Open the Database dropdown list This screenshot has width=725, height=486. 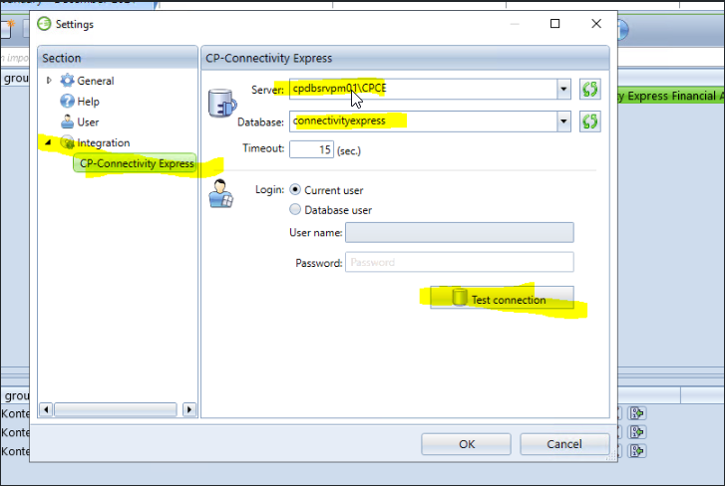(x=563, y=121)
